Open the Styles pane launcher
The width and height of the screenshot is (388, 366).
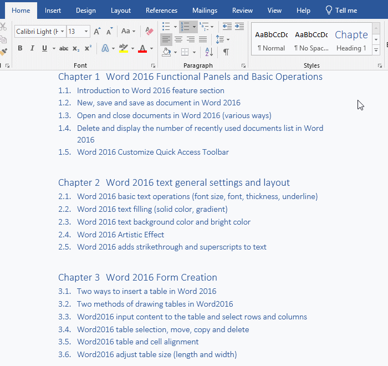(x=380, y=65)
